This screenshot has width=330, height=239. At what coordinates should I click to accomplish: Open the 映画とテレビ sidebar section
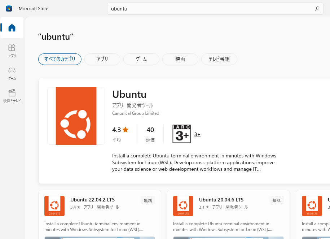[12, 96]
